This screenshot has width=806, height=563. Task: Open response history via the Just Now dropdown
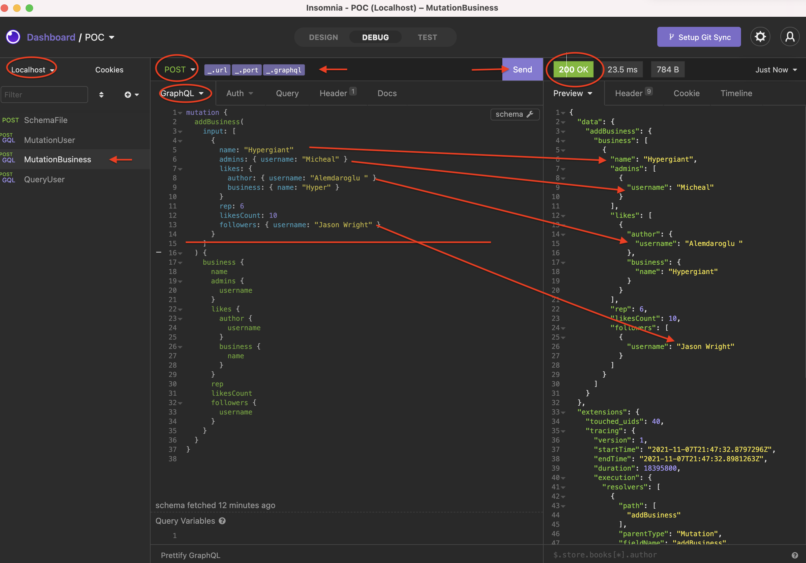point(775,70)
